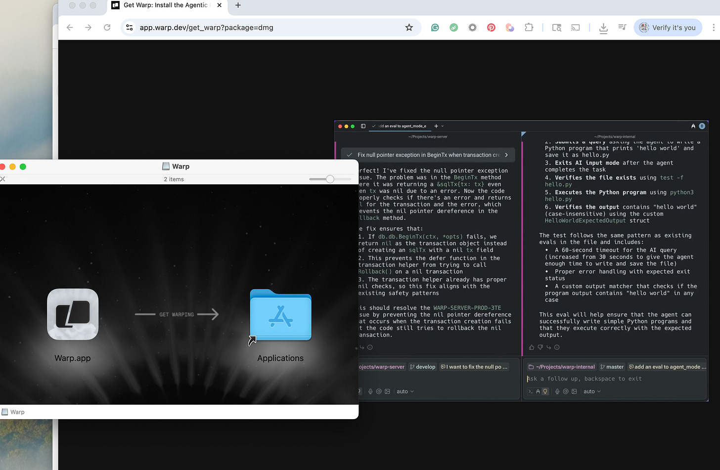Click the forward arrow icon on right response
Screen dimensions: 720x470
tap(548, 347)
